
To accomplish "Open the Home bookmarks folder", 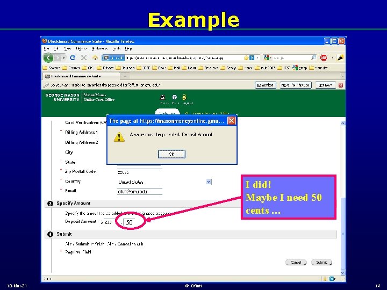I will coord(245,68).
